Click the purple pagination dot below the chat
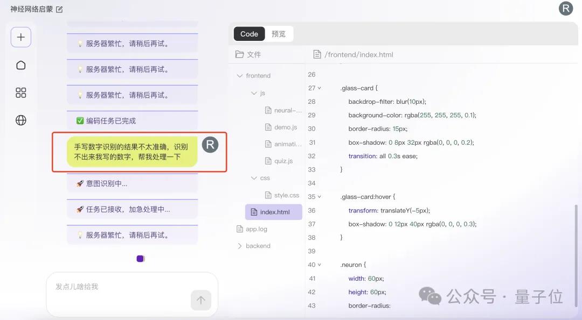 click(140, 258)
